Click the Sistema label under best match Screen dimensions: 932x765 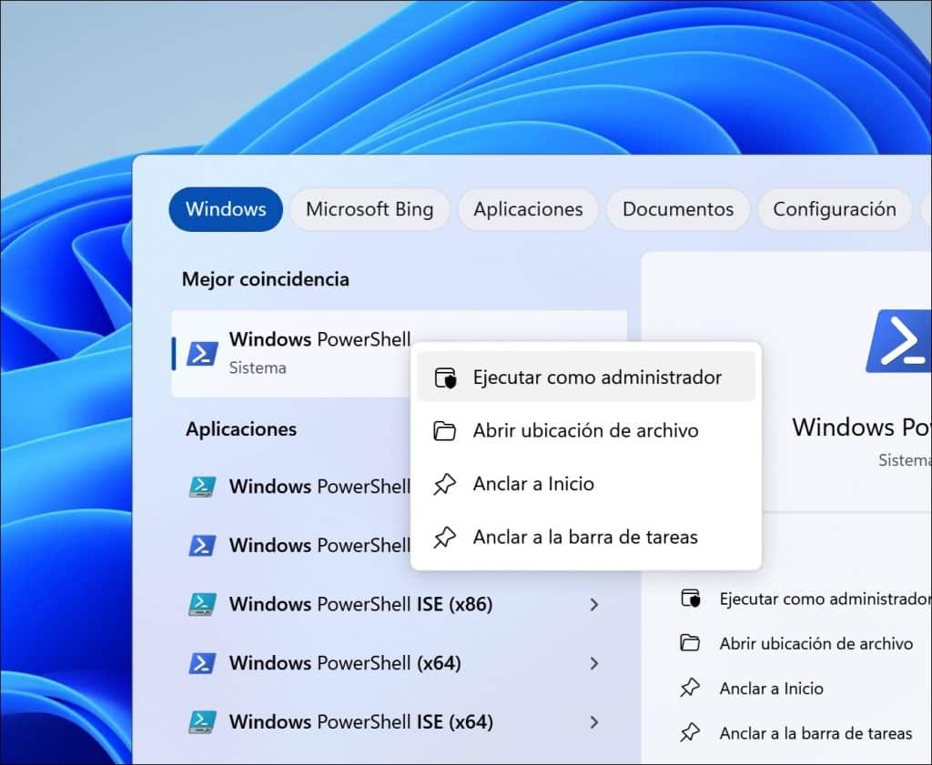pyautogui.click(x=258, y=367)
